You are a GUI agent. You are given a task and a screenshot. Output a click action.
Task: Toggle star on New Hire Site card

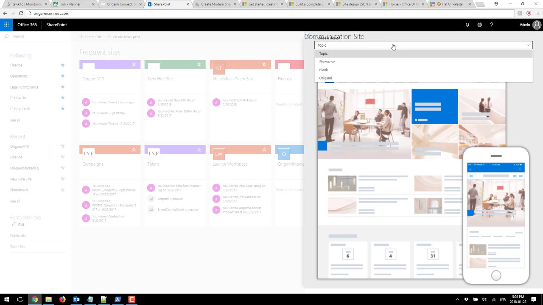[x=199, y=64]
